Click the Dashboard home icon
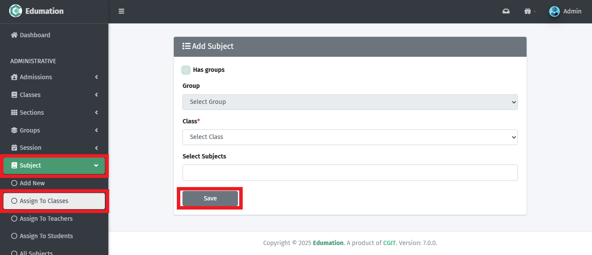This screenshot has width=592, height=255. coord(14,35)
